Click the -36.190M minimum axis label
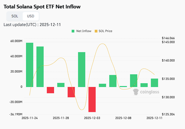The image size is (185, 129). (x=16, y=114)
